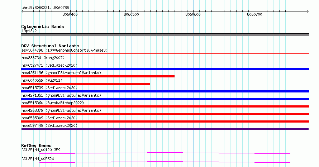Click the right arrow end of ruler

click(x=308, y=11)
